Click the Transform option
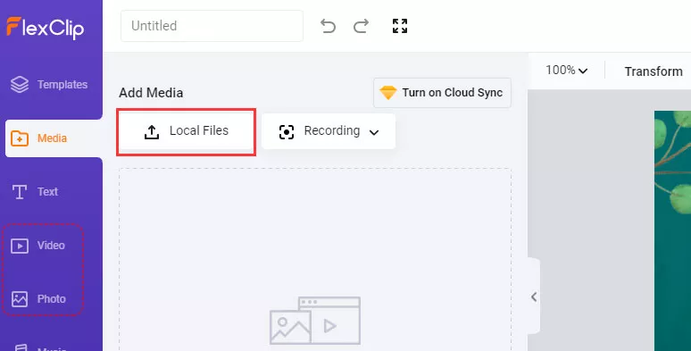691x351 pixels. coord(654,71)
